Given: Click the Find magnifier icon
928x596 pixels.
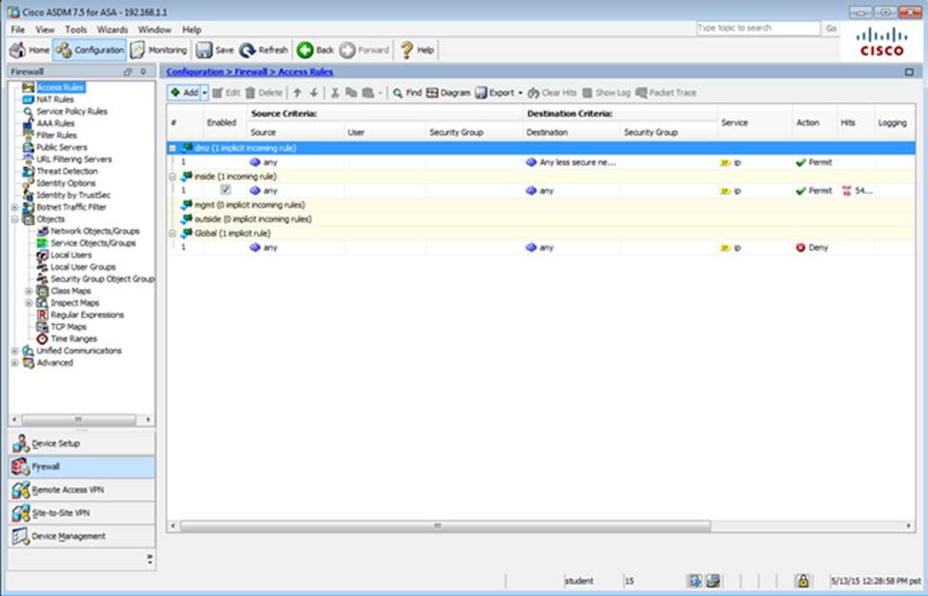Looking at the screenshot, I should click(x=398, y=93).
